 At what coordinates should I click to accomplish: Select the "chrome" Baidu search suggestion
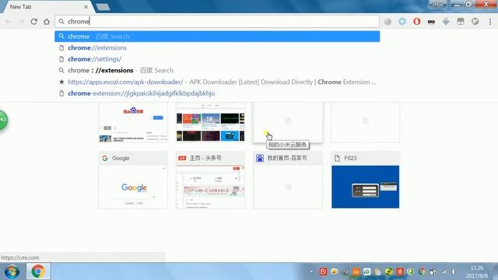coord(217,37)
